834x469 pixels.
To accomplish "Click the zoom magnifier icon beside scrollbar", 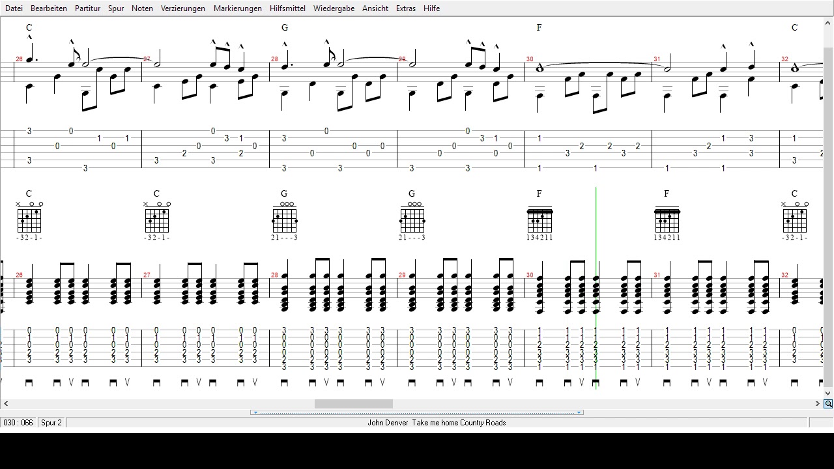I will click(x=828, y=404).
